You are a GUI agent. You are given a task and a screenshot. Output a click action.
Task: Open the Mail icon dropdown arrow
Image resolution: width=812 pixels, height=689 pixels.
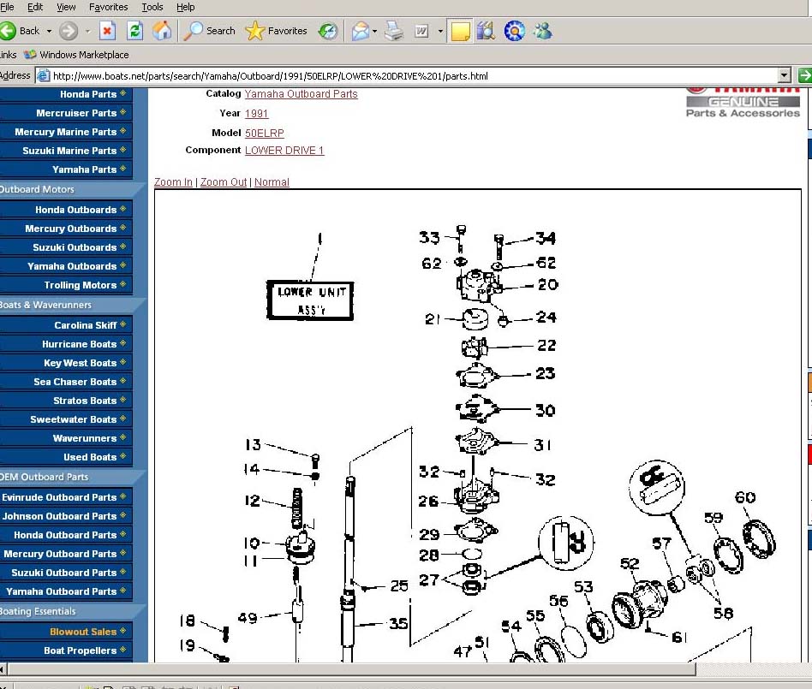374,32
